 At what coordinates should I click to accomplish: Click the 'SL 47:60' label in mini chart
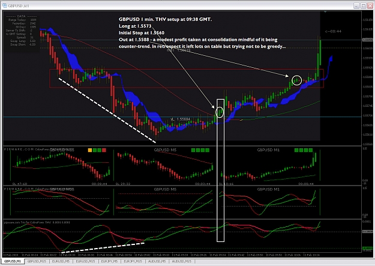(20, 184)
